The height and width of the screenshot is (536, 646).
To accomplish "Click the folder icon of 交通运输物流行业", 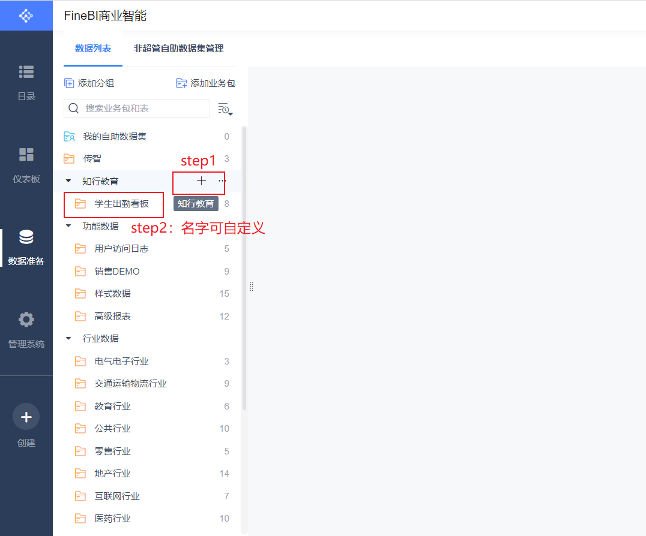I will (80, 384).
